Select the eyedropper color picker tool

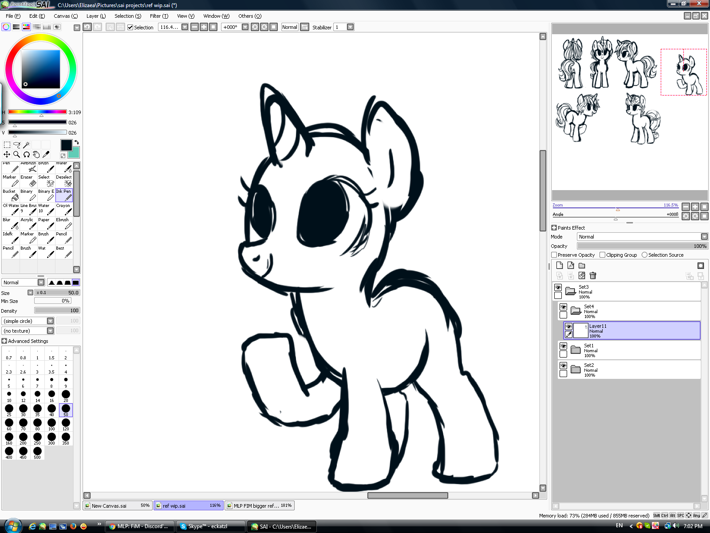[46, 154]
